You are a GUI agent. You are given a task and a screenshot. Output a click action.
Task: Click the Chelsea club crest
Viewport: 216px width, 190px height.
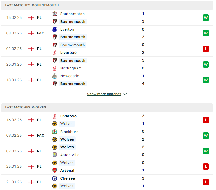click(x=55, y=178)
